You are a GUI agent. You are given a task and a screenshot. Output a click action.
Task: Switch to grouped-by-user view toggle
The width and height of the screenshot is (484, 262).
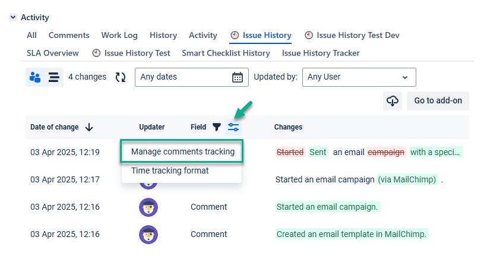pos(35,77)
